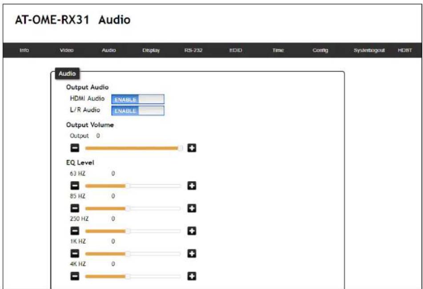This screenshot has width=423, height=289.
Task: Raise the 63 HZ EQ level
Action: (192, 186)
